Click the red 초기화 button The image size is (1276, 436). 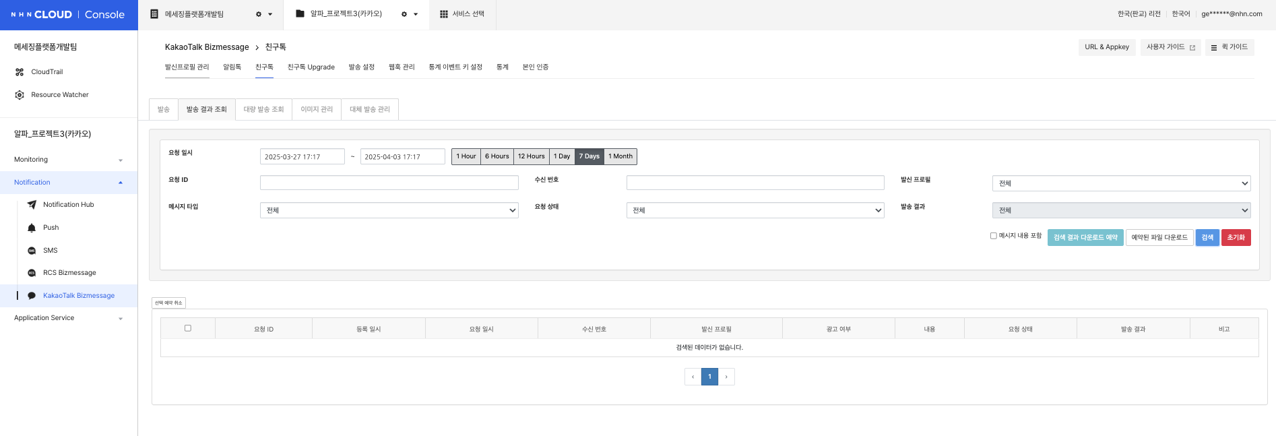coord(1236,238)
